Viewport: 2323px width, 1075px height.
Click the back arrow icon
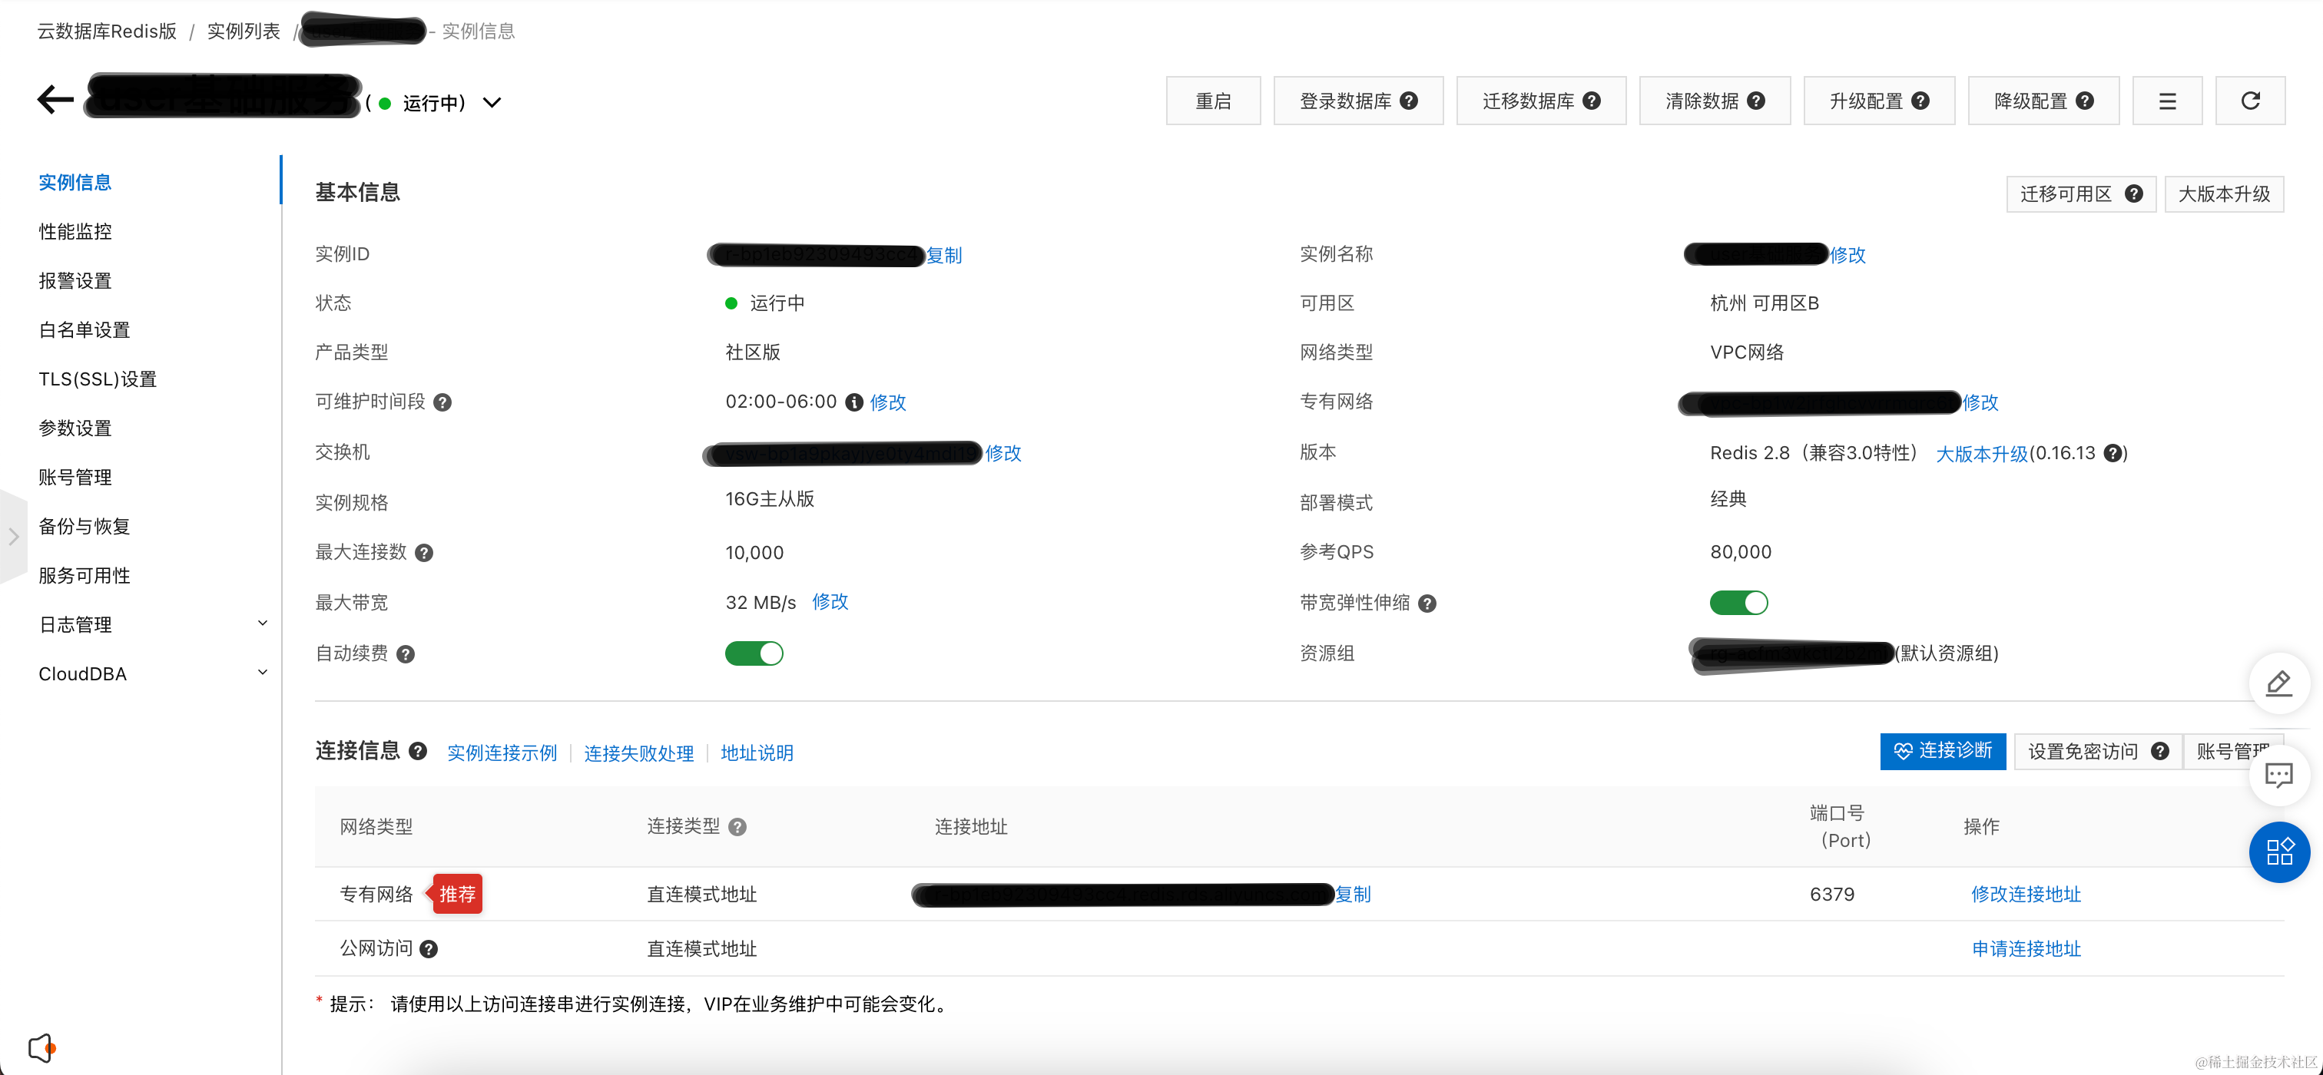[x=55, y=99]
